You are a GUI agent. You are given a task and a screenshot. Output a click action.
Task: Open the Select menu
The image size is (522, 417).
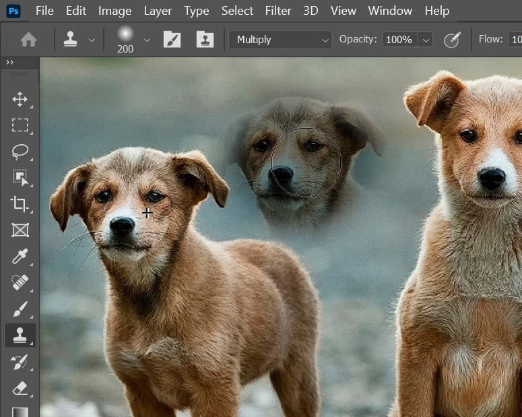[x=237, y=11]
